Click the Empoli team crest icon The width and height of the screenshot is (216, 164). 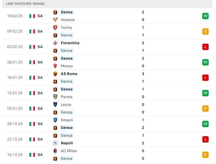click(55, 120)
